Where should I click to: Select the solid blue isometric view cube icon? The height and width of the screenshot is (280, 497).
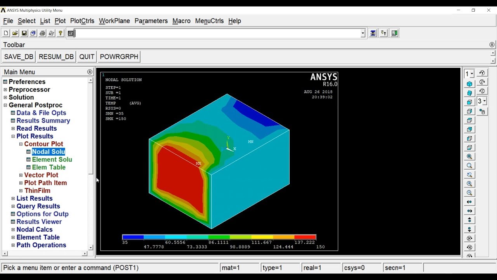tap(469, 84)
